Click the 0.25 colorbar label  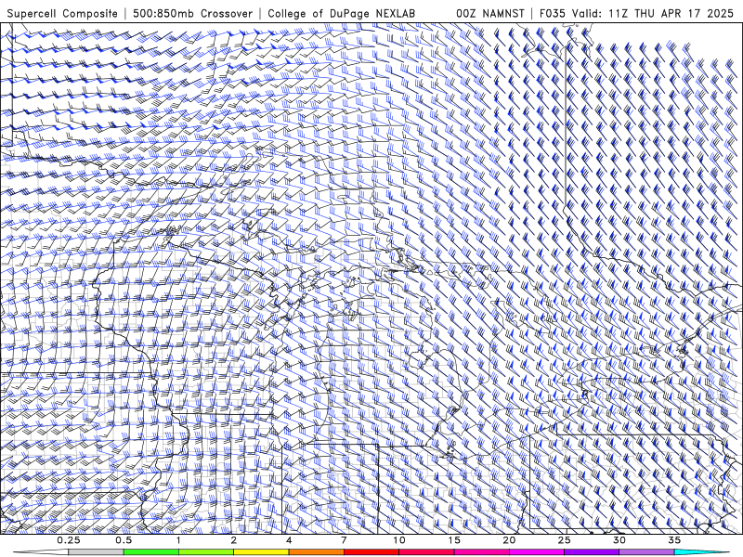(x=69, y=540)
